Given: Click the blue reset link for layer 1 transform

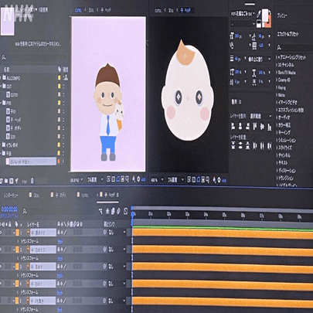Looking at the screenshot, I should (x=60, y=241).
